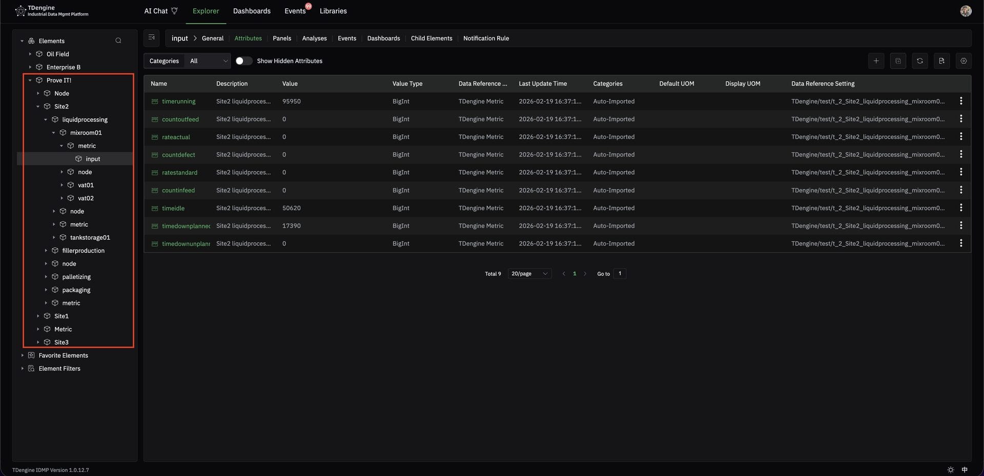Switch language with the Chinese character icon
This screenshot has height=476, width=984.
[x=965, y=469]
